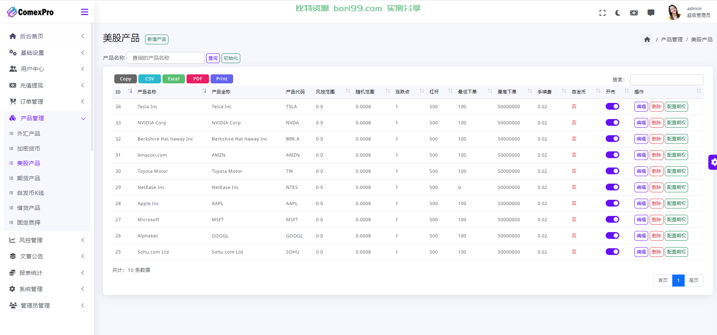
Task: Toggle 开市 switch for Amazon.com
Action: [x=612, y=155]
